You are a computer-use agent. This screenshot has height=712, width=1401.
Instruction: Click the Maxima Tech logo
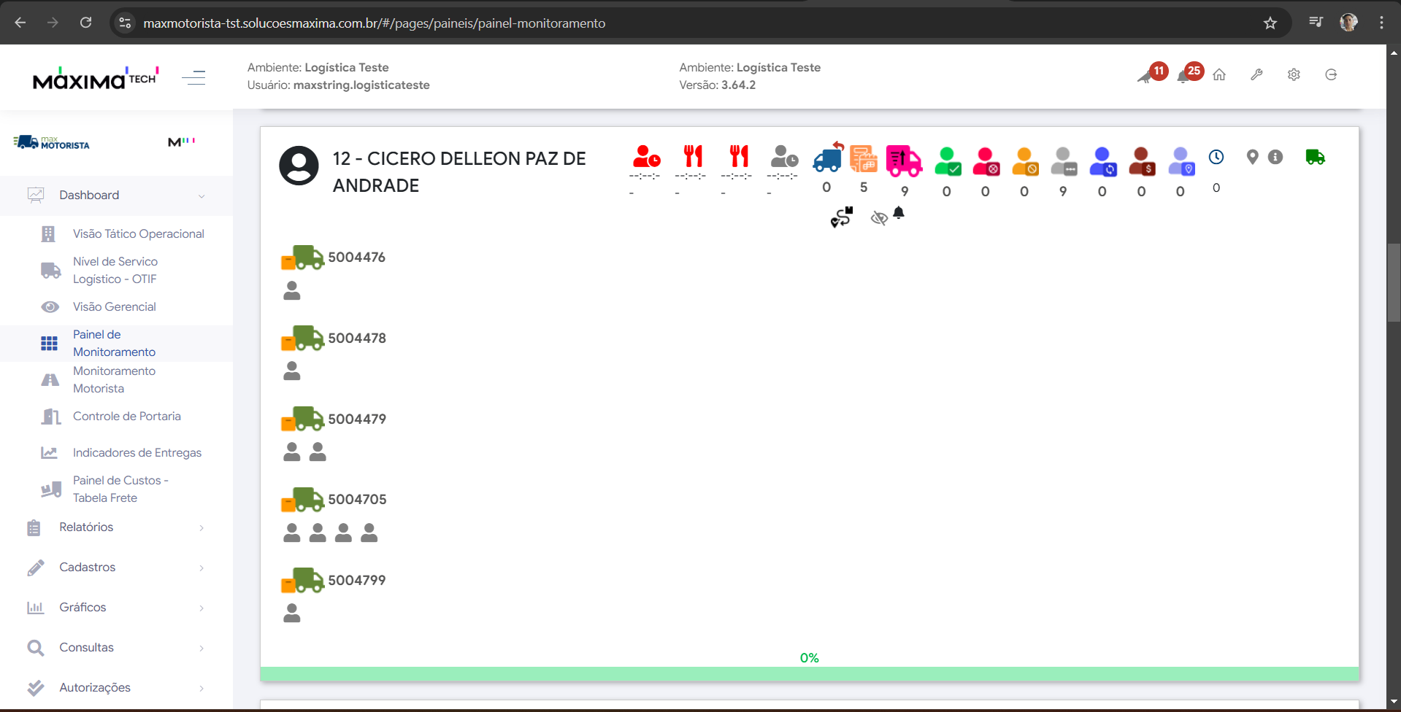pyautogui.click(x=96, y=77)
